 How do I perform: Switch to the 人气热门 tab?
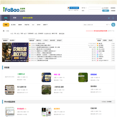point(45,40)
